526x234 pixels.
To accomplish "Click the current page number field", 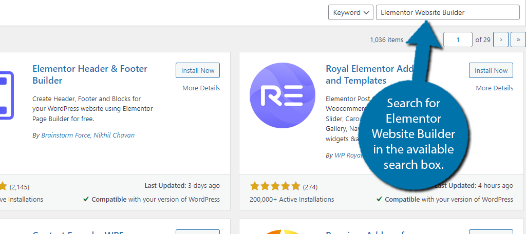I will (x=458, y=40).
